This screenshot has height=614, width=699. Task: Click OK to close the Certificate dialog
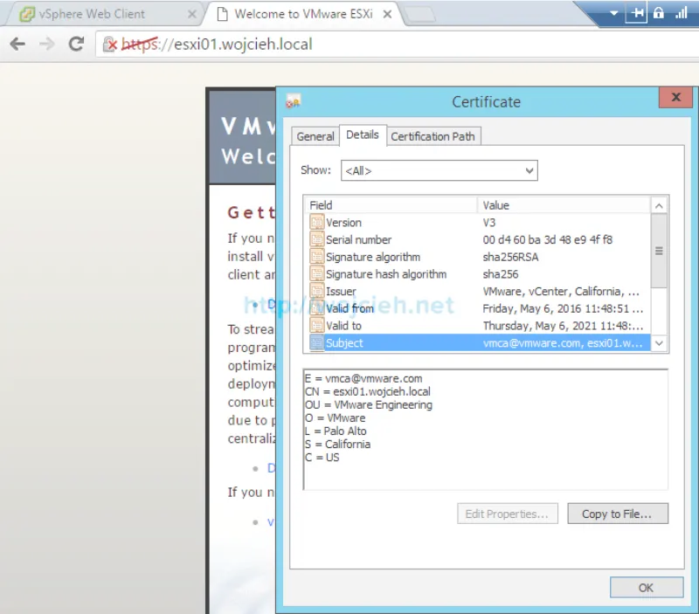pyautogui.click(x=646, y=587)
